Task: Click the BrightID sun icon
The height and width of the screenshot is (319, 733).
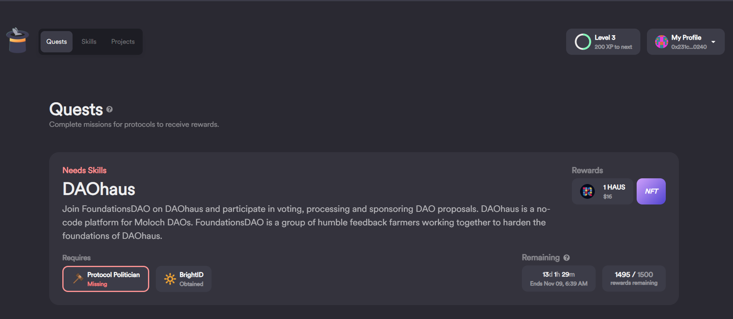Action: point(170,279)
